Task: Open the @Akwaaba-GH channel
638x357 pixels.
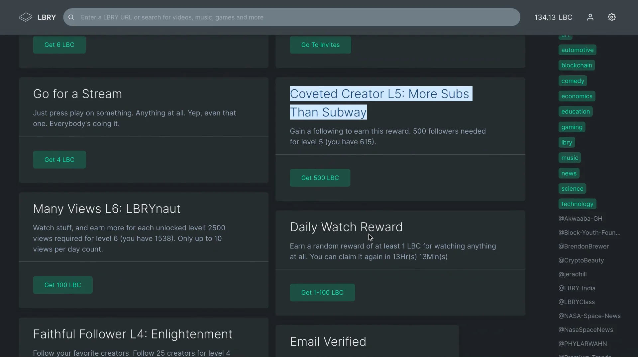Action: coord(580,219)
